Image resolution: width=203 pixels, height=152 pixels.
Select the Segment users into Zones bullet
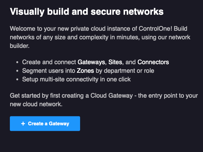88,71
